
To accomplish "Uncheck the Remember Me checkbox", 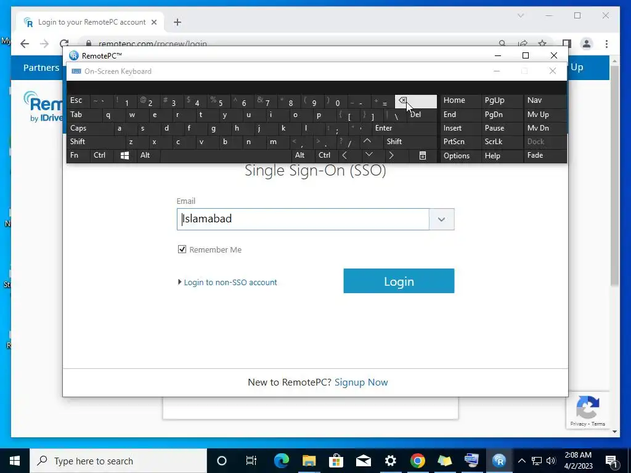I will (x=182, y=249).
